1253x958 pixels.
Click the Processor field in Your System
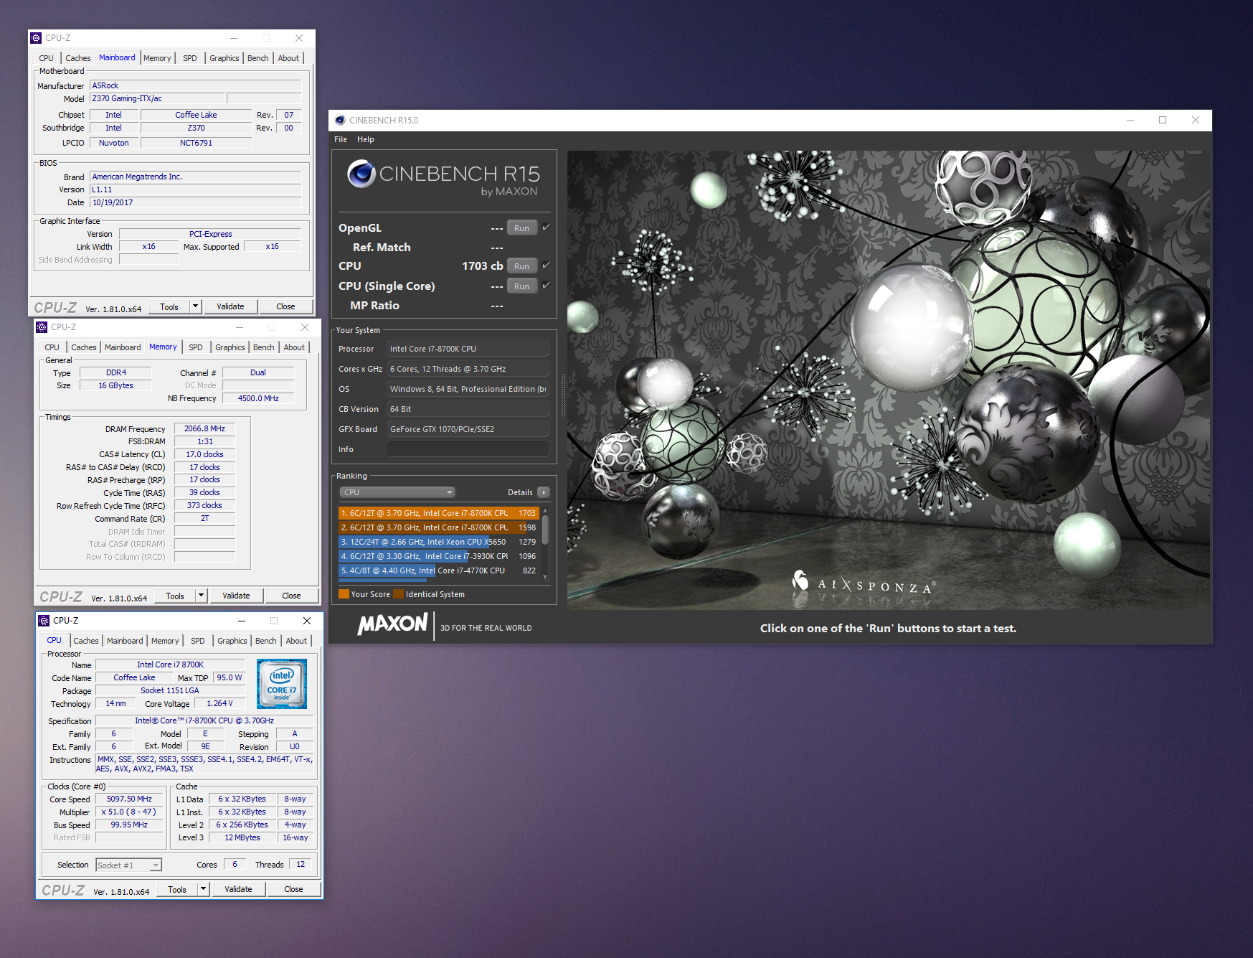click(468, 349)
